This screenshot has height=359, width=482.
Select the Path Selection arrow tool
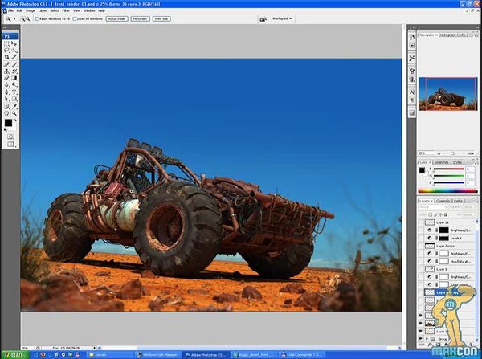[6, 99]
